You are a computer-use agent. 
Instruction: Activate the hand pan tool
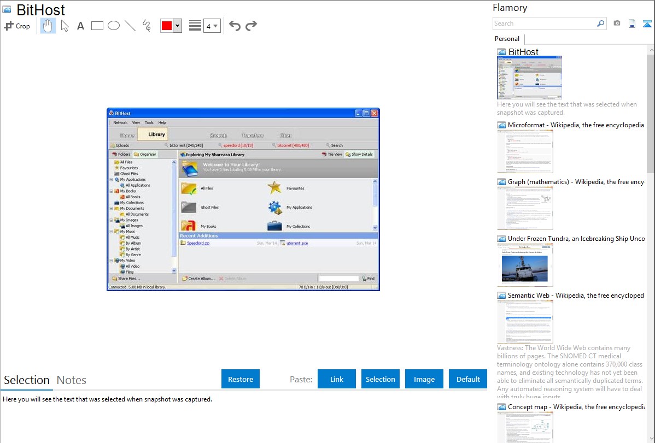click(x=48, y=26)
